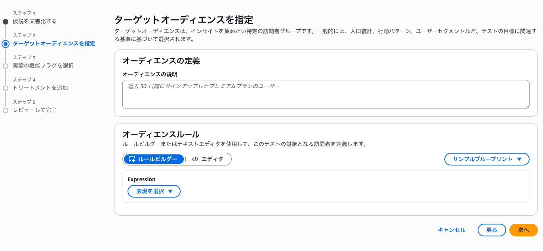Click the code brackets icon beside エディタ

pos(195,159)
